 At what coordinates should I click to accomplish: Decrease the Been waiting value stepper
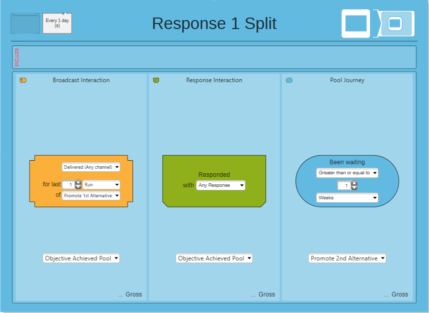(354, 188)
